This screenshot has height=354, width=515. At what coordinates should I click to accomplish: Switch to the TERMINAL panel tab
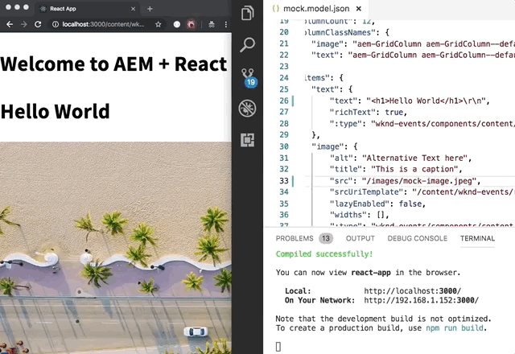coord(477,238)
